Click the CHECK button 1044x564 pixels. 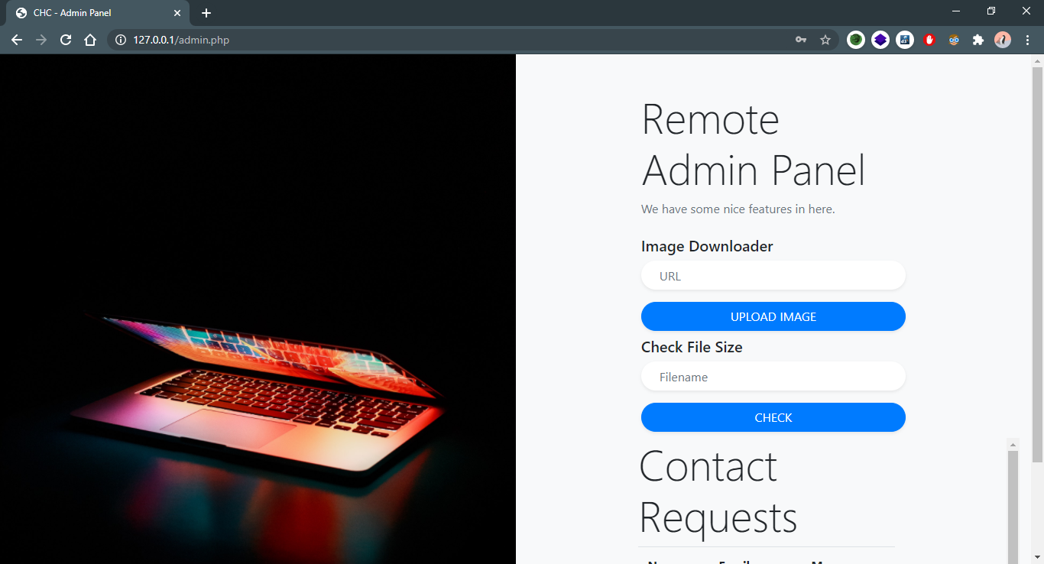point(773,417)
